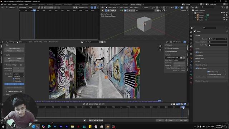
Task: Click the Windows Start button
Action: (3, 126)
